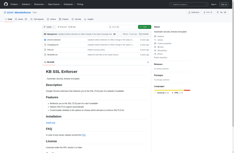Open the JavaScript 82.8% language link
This screenshot has height=153, width=234.
162,93
